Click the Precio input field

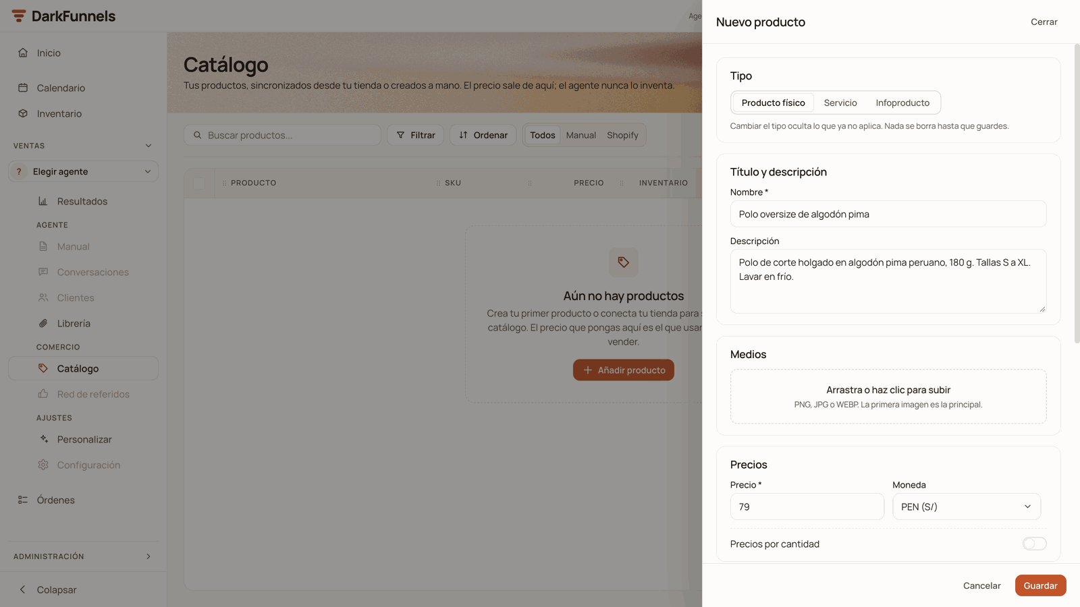click(x=807, y=507)
